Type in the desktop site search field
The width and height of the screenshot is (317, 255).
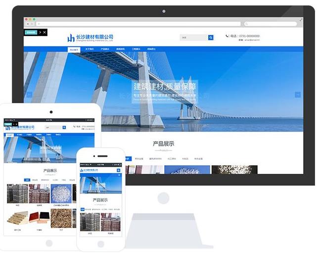coord(193,37)
